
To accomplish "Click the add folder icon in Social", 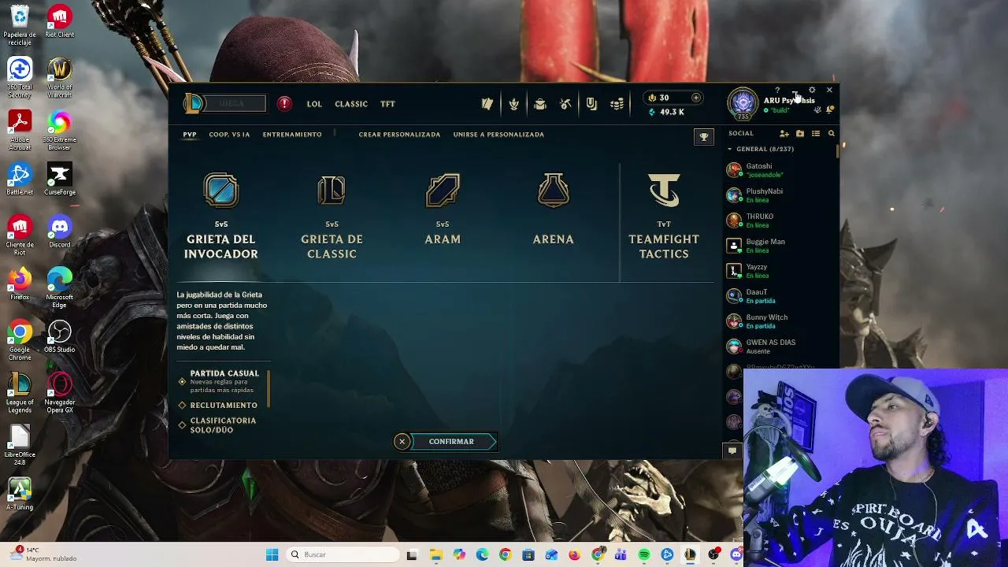I will click(800, 134).
